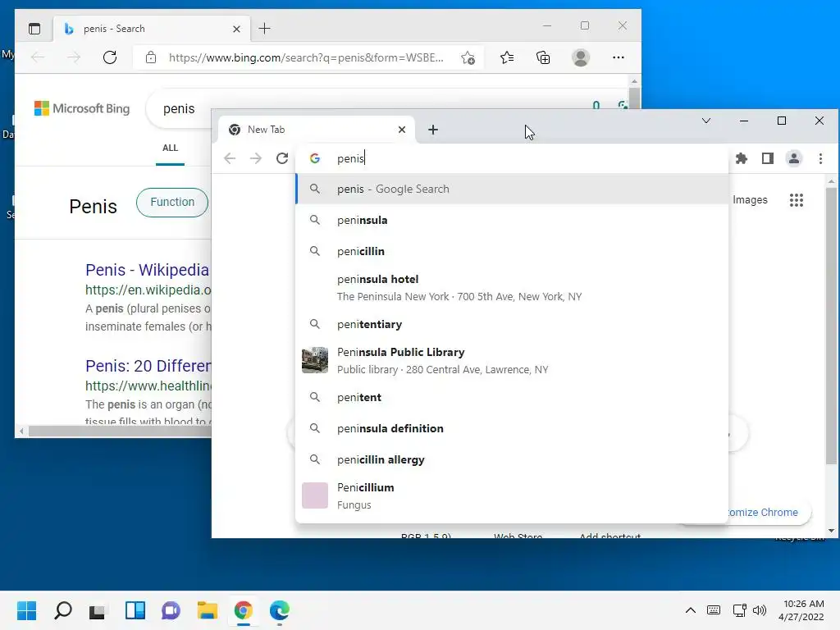Screen dimensions: 840x630
Task: Open the Chat taskbar icon
Action: (171, 610)
